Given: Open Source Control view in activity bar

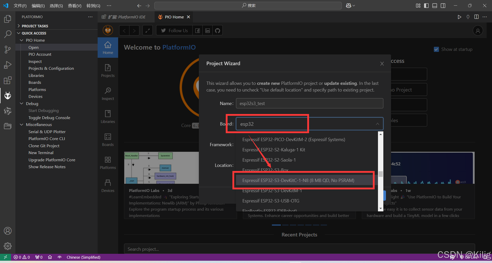Looking at the screenshot, I should pos(8,50).
